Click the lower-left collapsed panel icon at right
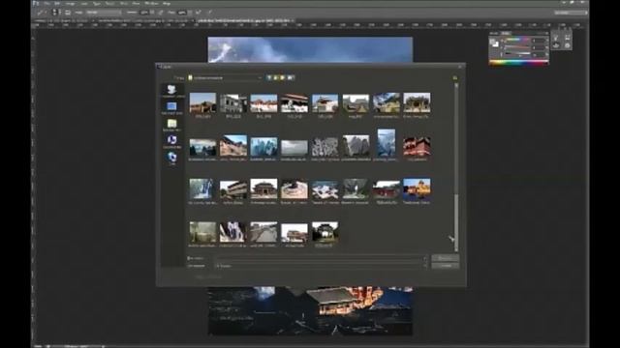The image size is (620, 348). [x=556, y=45]
